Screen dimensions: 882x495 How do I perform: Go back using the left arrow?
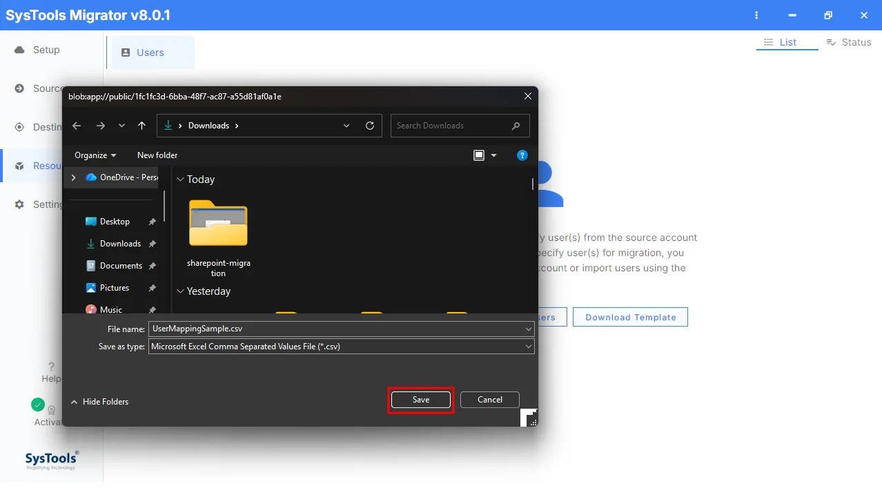click(x=77, y=126)
